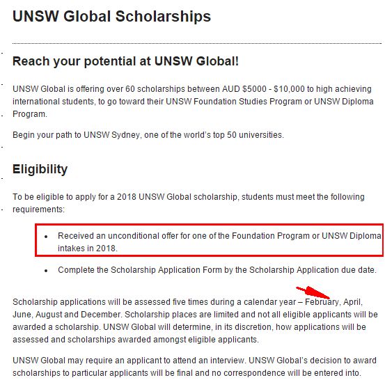The width and height of the screenshot is (385, 387).
Task: Click the word 'February' in assessment paragraph
Action: click(322, 302)
